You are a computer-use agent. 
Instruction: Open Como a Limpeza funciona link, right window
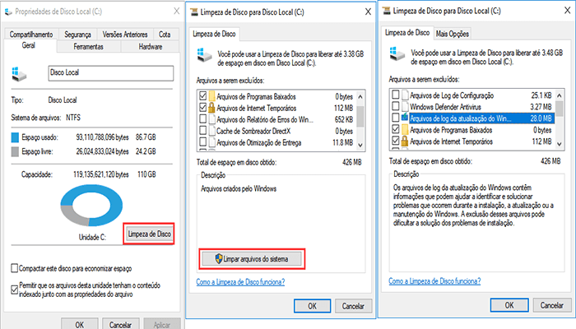[434, 281]
